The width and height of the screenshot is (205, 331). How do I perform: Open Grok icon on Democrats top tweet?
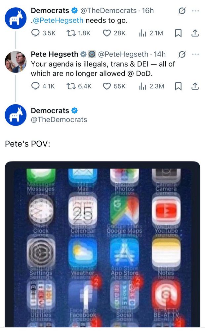tap(182, 11)
